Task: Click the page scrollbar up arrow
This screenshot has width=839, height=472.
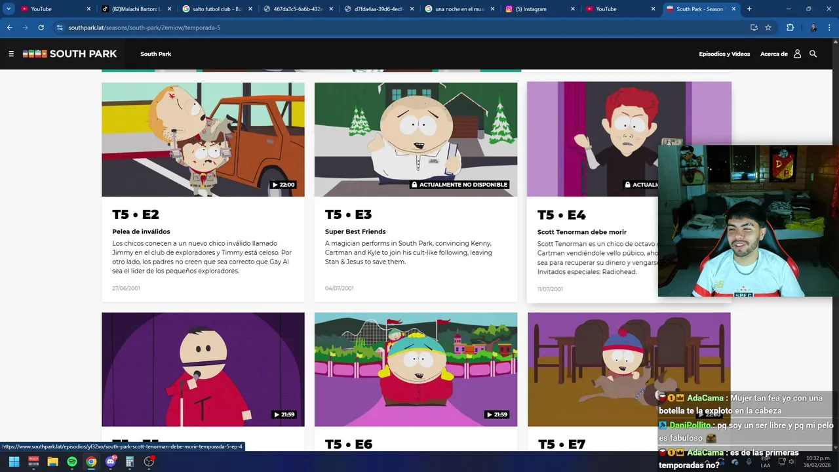Action: click(x=836, y=42)
